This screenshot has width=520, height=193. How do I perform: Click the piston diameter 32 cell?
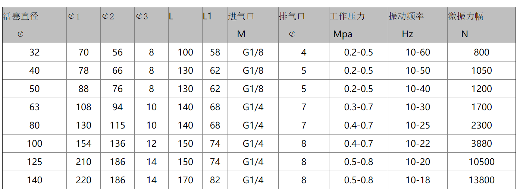pyautogui.click(x=34, y=53)
